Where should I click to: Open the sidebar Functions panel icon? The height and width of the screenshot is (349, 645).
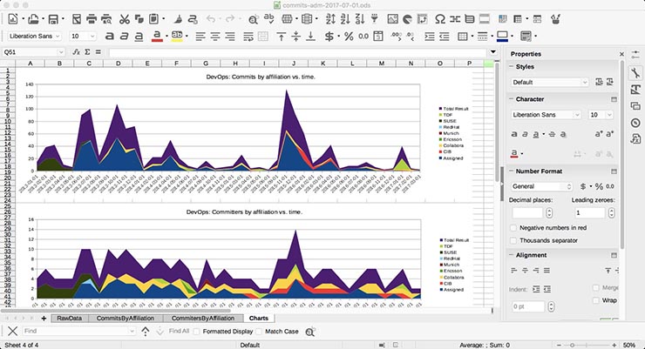(635, 139)
